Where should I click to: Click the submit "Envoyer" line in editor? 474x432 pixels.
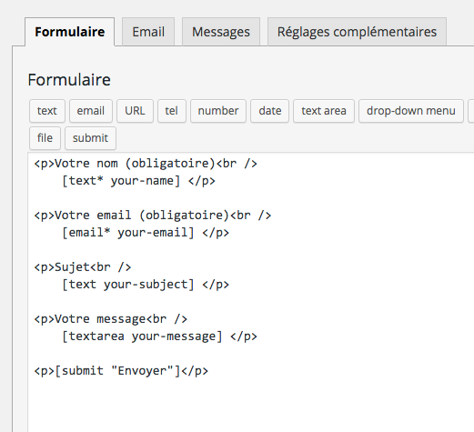pyautogui.click(x=121, y=371)
